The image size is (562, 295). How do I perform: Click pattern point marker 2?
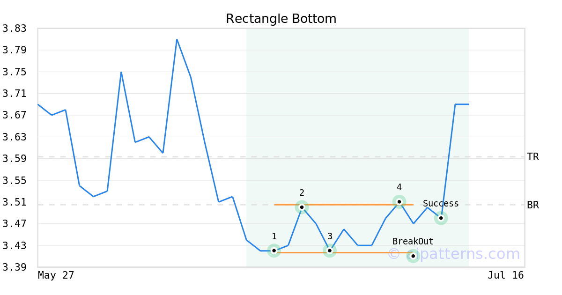pyautogui.click(x=302, y=207)
